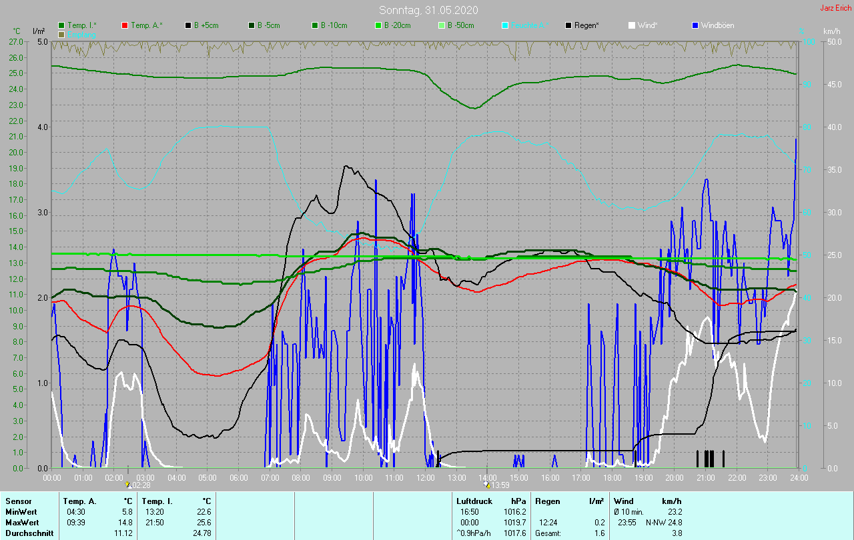Click the blue Windböen legend square
Image resolution: width=854 pixels, height=540 pixels.
coord(695,25)
